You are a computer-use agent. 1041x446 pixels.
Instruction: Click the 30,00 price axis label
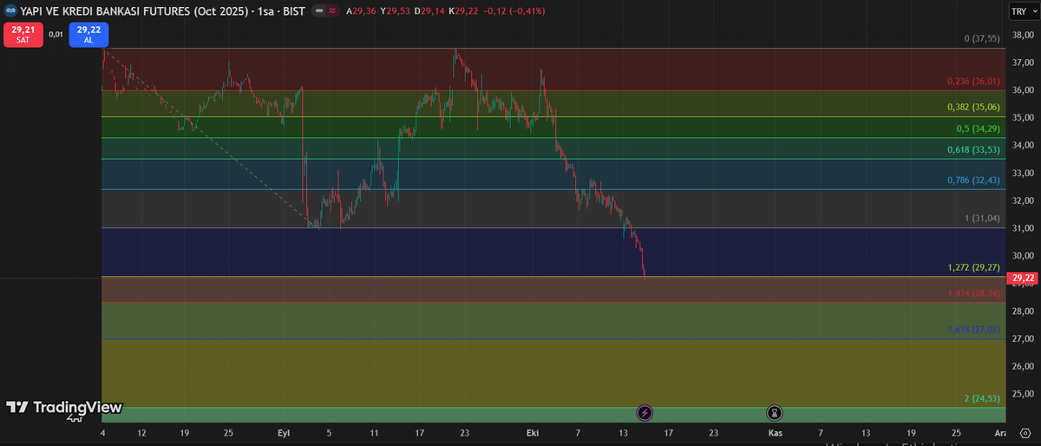pyautogui.click(x=1023, y=256)
